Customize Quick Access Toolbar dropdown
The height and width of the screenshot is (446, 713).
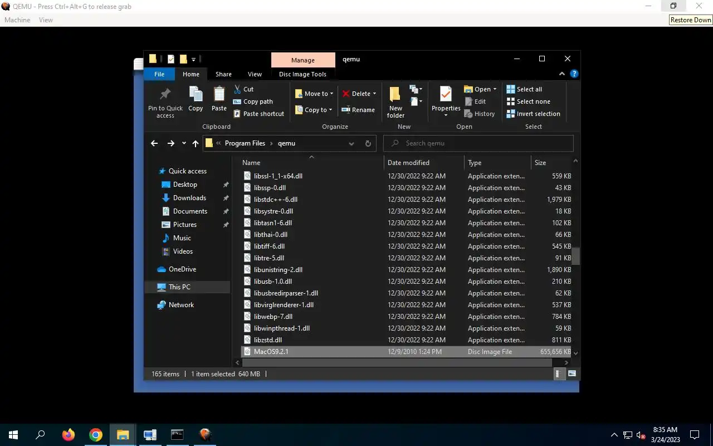(194, 59)
